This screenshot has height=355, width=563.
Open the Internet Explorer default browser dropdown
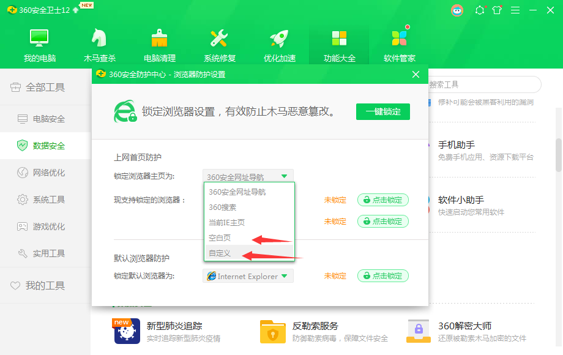tap(247, 276)
